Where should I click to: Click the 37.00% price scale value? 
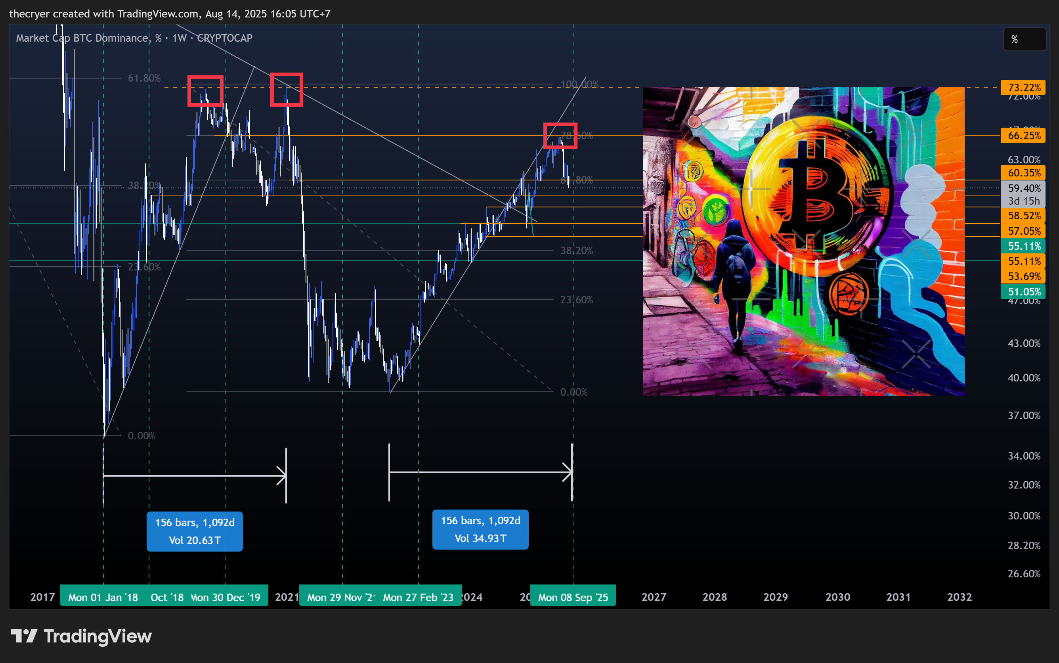1024,415
